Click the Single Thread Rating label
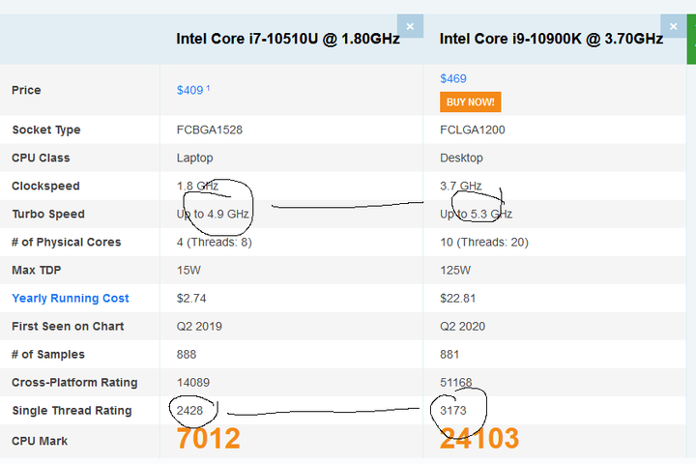Screen dimensions: 696x464 tap(72, 410)
